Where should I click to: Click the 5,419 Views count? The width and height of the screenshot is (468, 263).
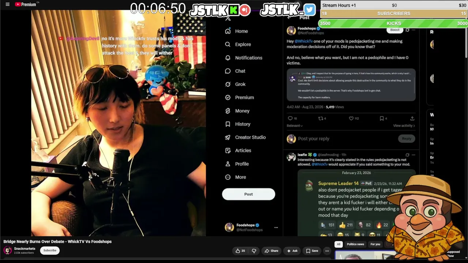point(335,107)
